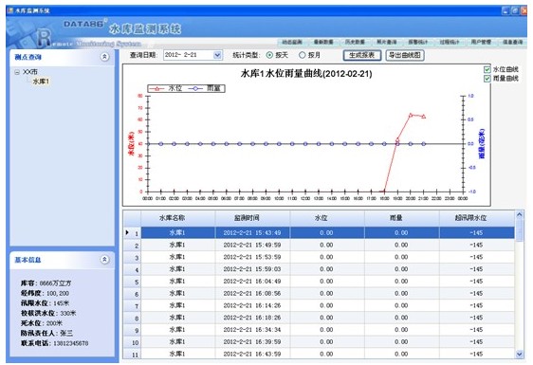Collapse the XX市 tree node
This screenshot has height=365, width=533.
click(x=17, y=72)
